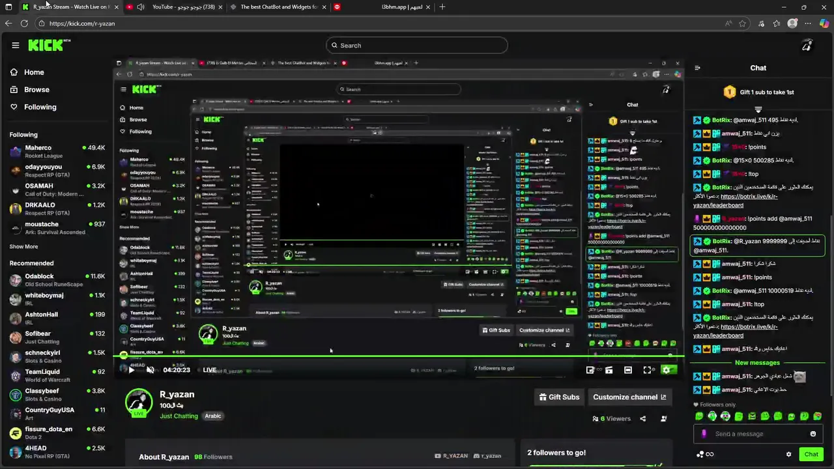Open schneckyirl recommended channel
The image size is (834, 469).
57,356
